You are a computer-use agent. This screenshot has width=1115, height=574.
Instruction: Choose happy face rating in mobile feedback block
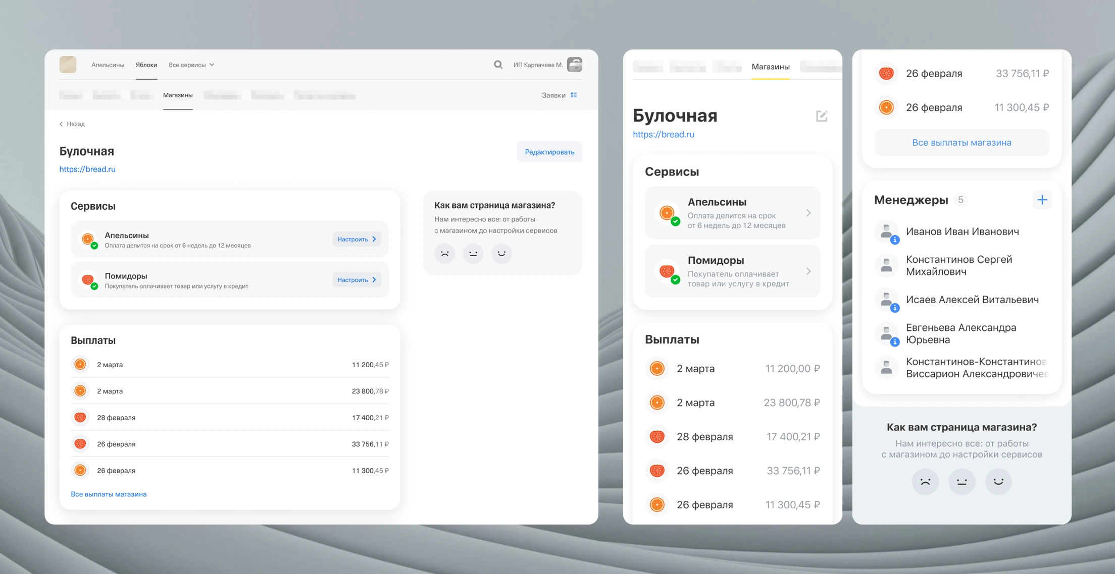[x=998, y=481]
